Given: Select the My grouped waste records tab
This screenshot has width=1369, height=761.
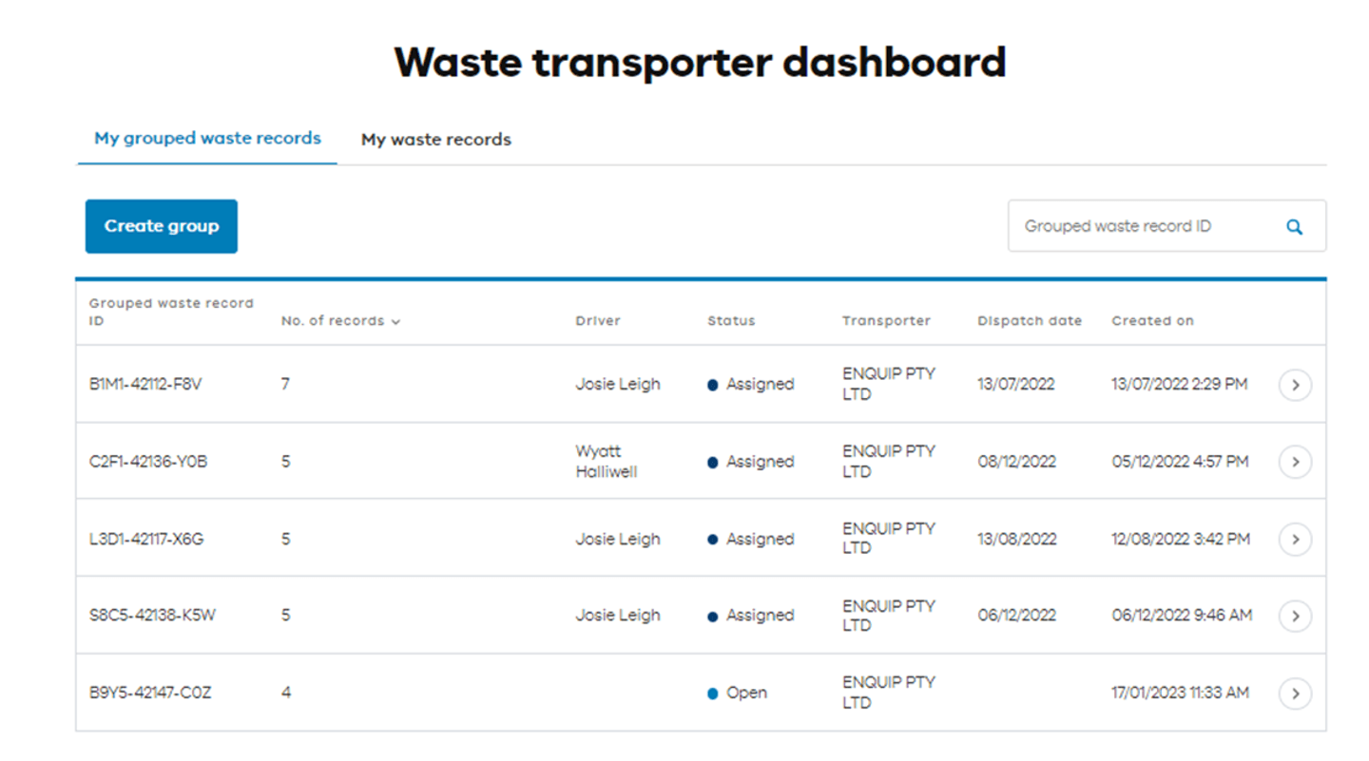Looking at the screenshot, I should pos(205,138).
